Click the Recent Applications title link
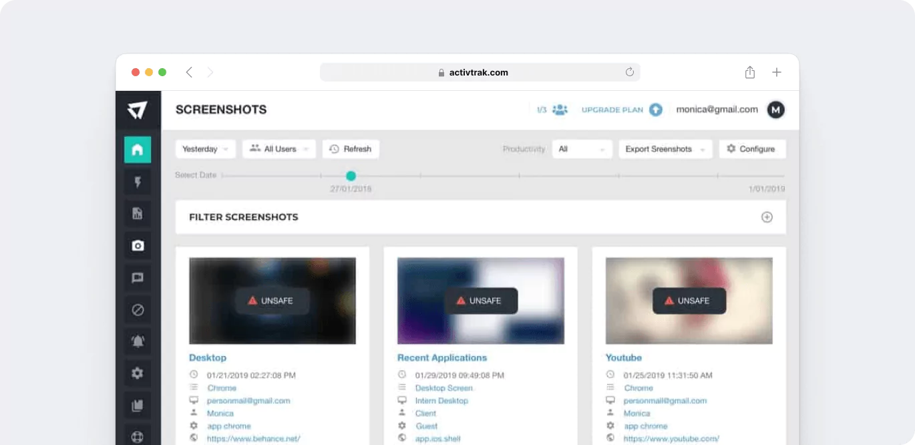Image resolution: width=915 pixels, height=445 pixels. [441, 357]
